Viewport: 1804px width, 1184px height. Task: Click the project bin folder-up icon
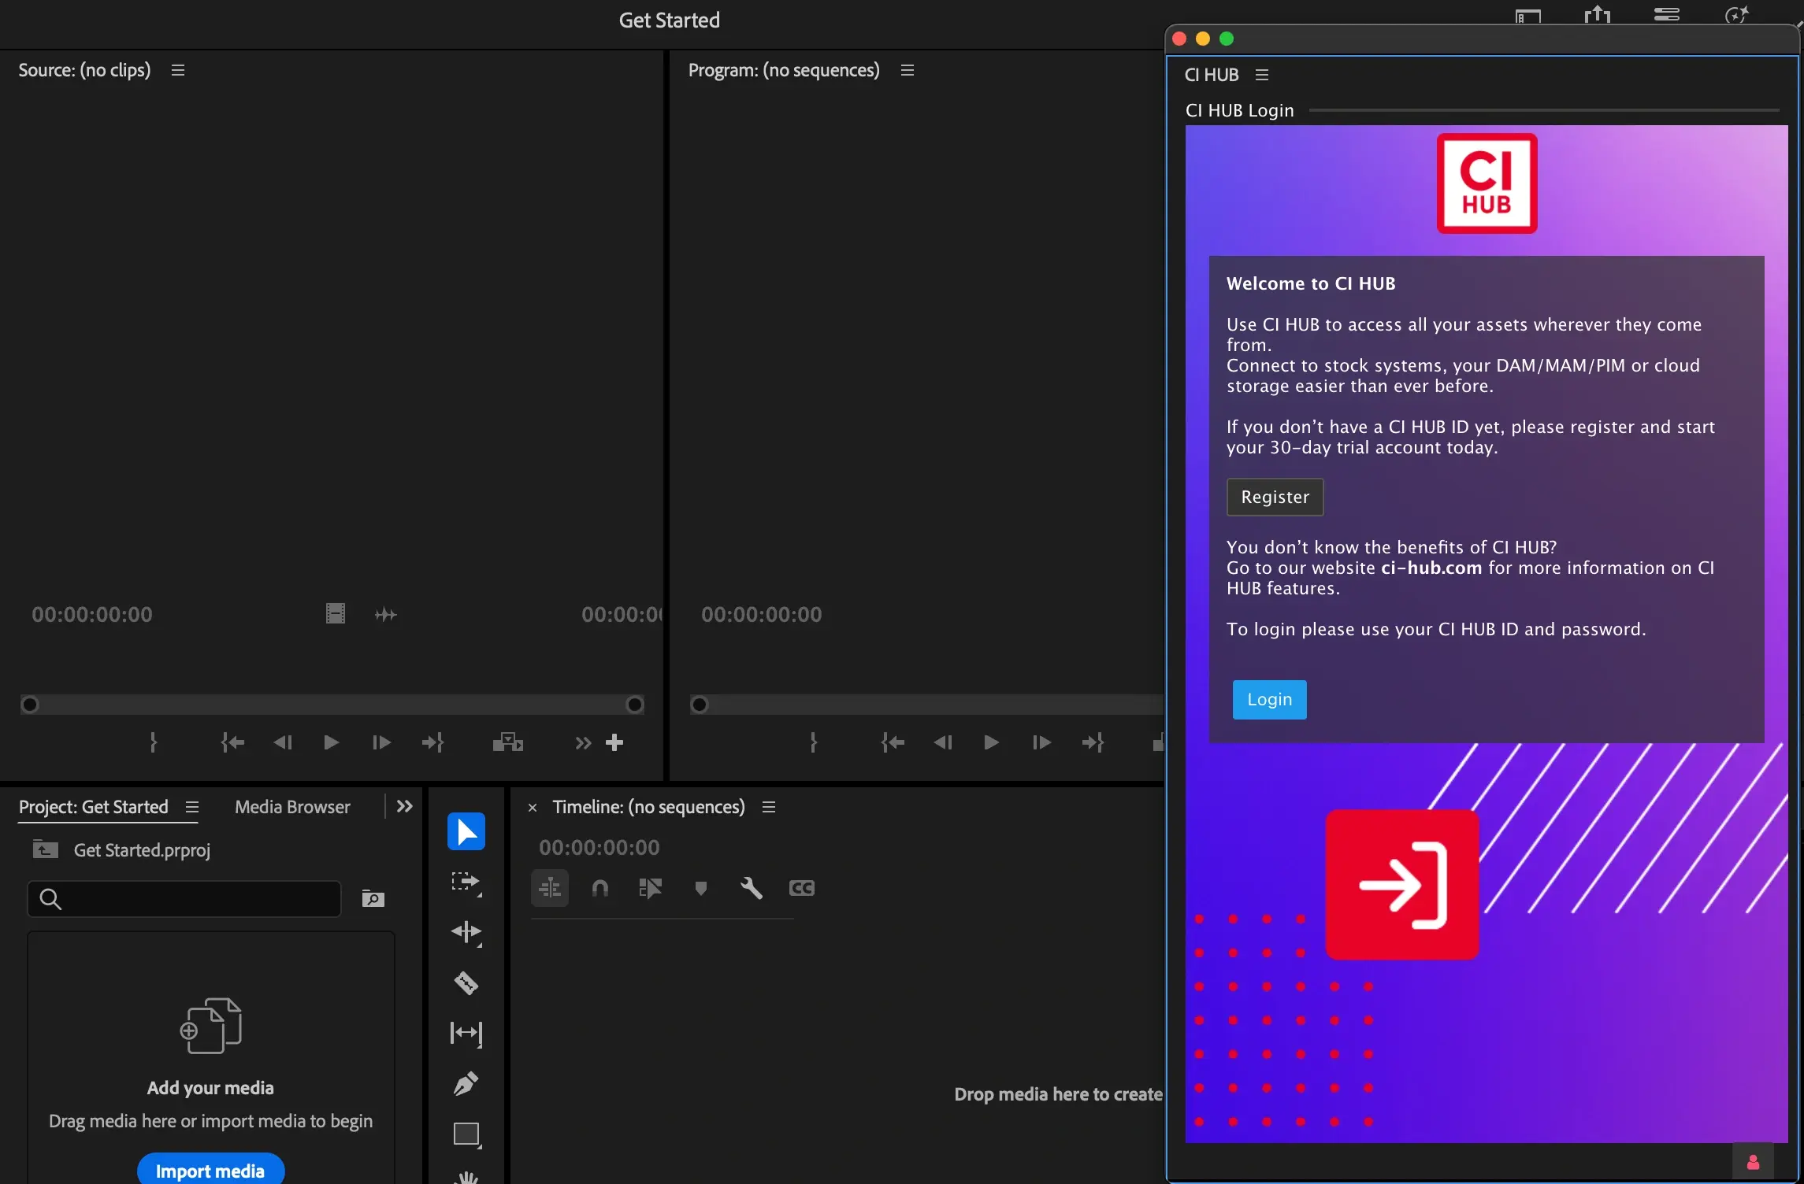pyautogui.click(x=46, y=849)
